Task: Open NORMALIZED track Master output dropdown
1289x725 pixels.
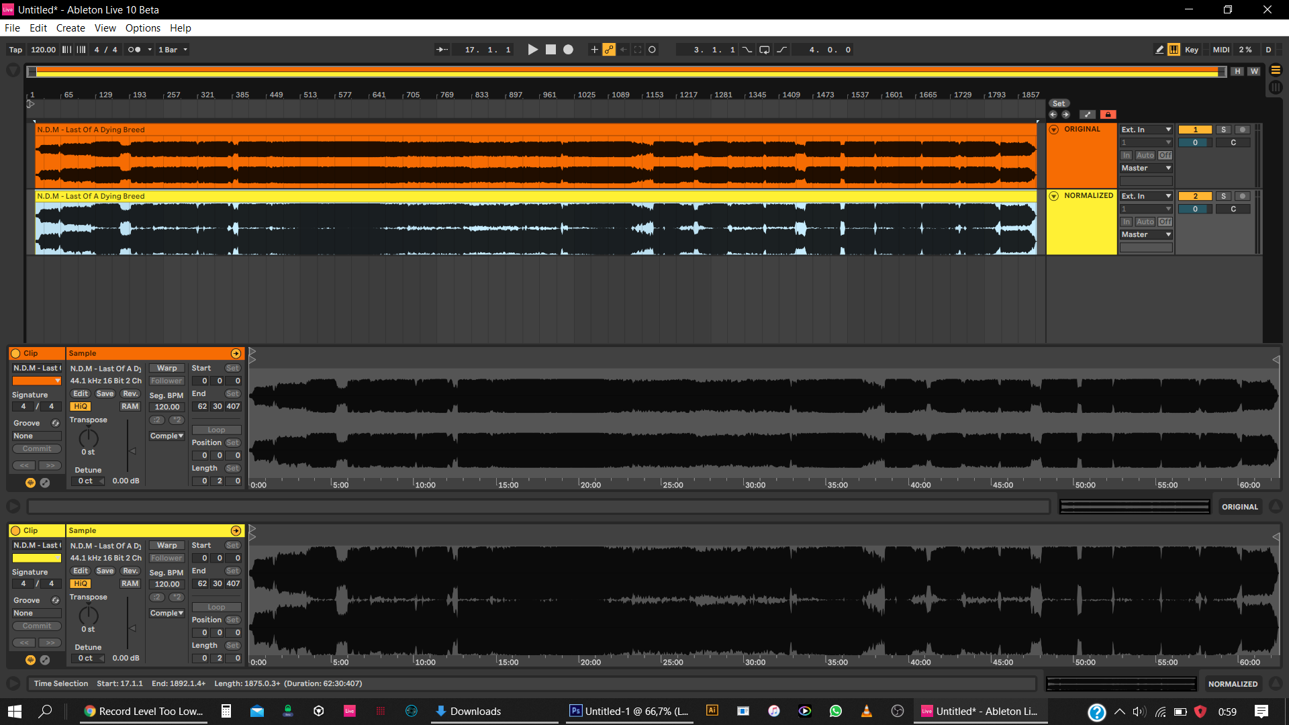Action: (1145, 234)
